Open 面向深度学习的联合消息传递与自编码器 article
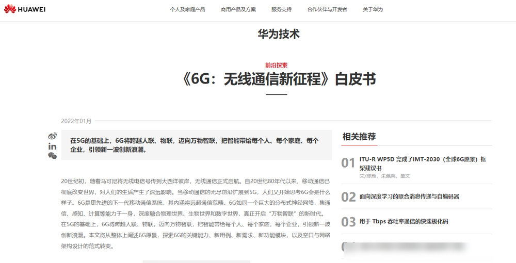Viewport: 516px width, 263px height. 409,196
